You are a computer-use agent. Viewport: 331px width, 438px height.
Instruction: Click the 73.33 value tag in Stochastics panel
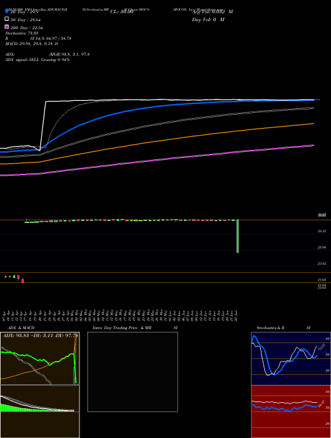point(322,348)
